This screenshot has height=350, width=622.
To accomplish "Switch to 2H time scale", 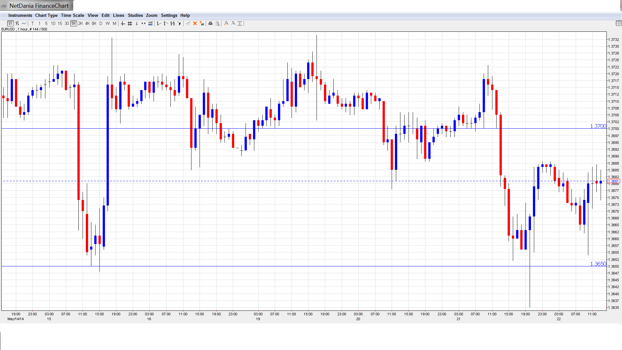I will click(80, 23).
